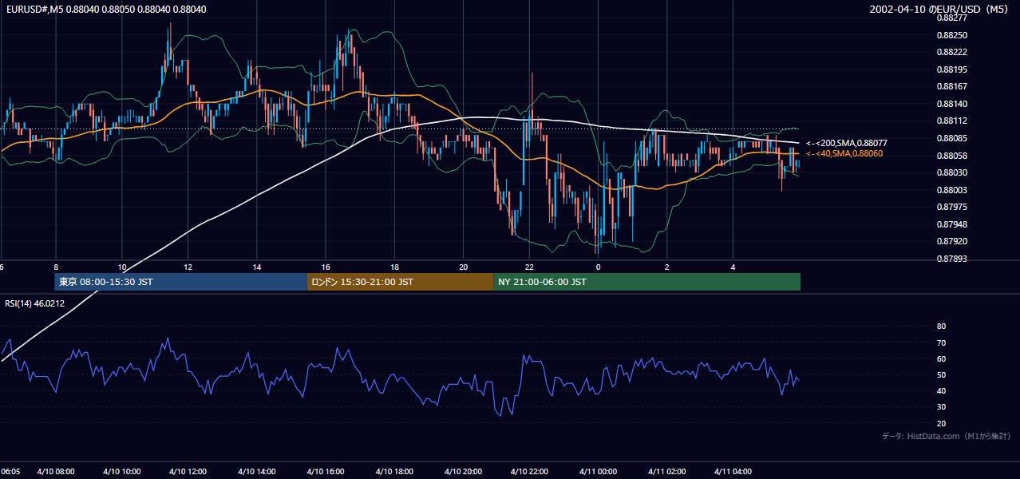Click the RSI 80 level label
The height and width of the screenshot is (479, 1020).
point(941,327)
